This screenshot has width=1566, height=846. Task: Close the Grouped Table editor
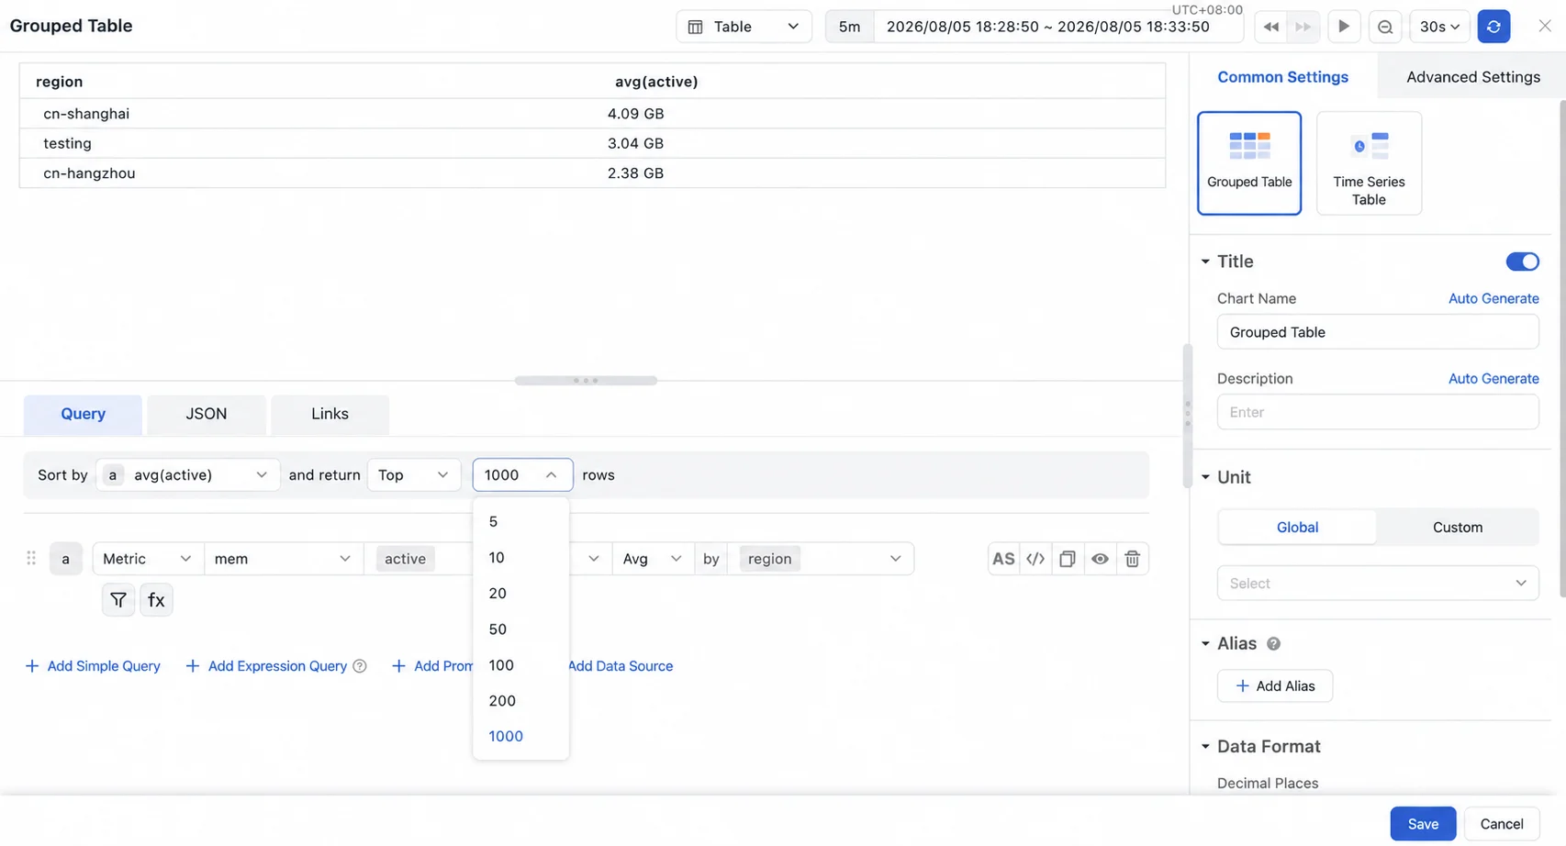click(1545, 26)
